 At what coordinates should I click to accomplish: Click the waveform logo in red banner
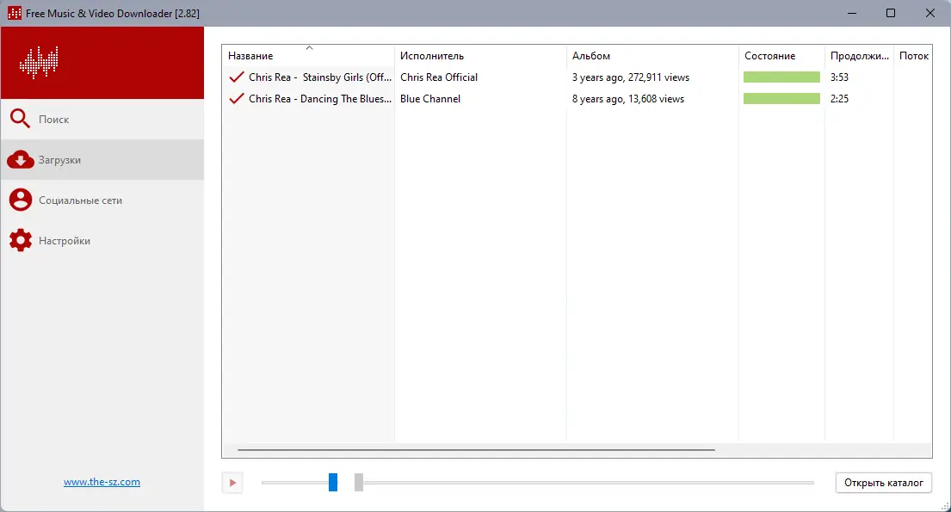pos(39,63)
